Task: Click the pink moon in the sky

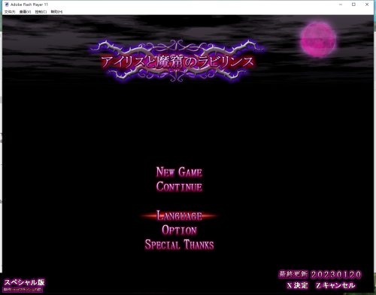Action: pos(318,40)
